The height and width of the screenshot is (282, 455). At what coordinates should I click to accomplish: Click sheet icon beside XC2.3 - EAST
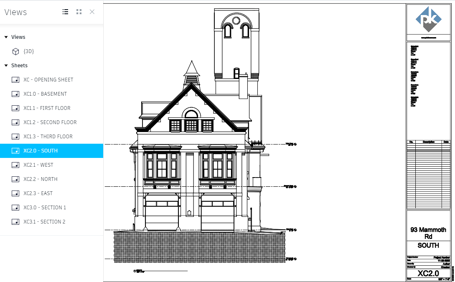tap(15, 193)
